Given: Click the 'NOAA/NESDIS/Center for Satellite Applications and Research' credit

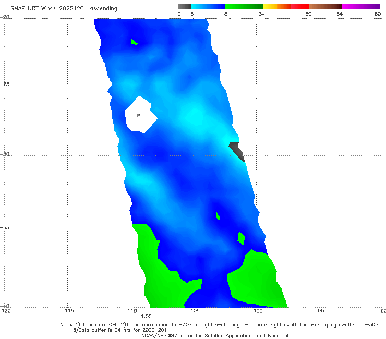Looking at the screenshot, I should point(215,335).
